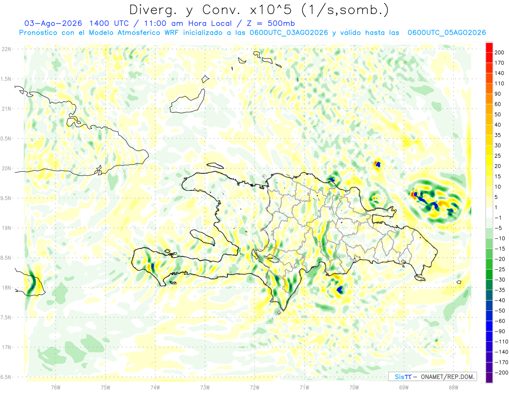The width and height of the screenshot is (509, 393).
Task: Select the positive "25" color scale label
Action: pyautogui.click(x=498, y=156)
